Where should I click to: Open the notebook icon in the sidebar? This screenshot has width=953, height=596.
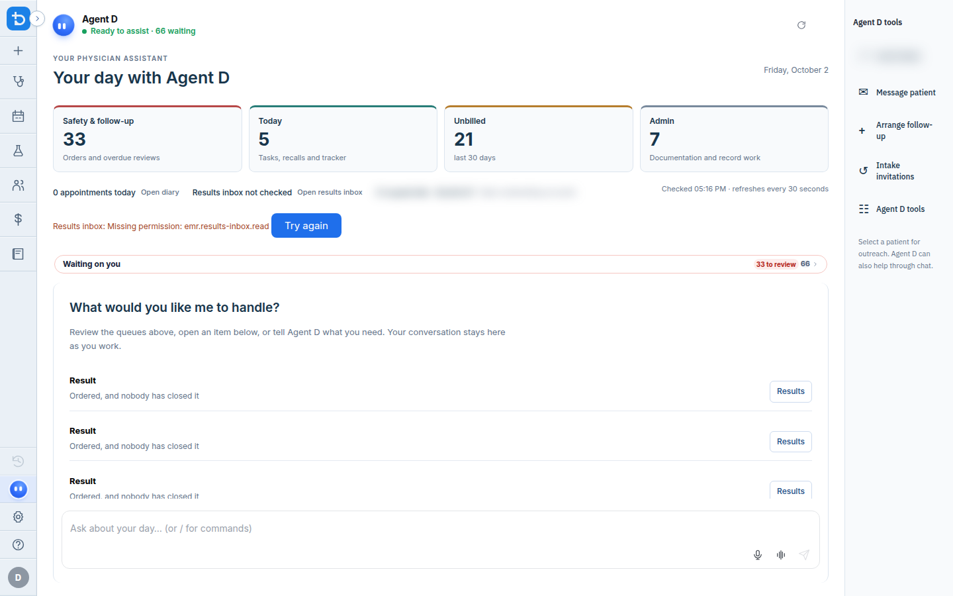coord(18,254)
